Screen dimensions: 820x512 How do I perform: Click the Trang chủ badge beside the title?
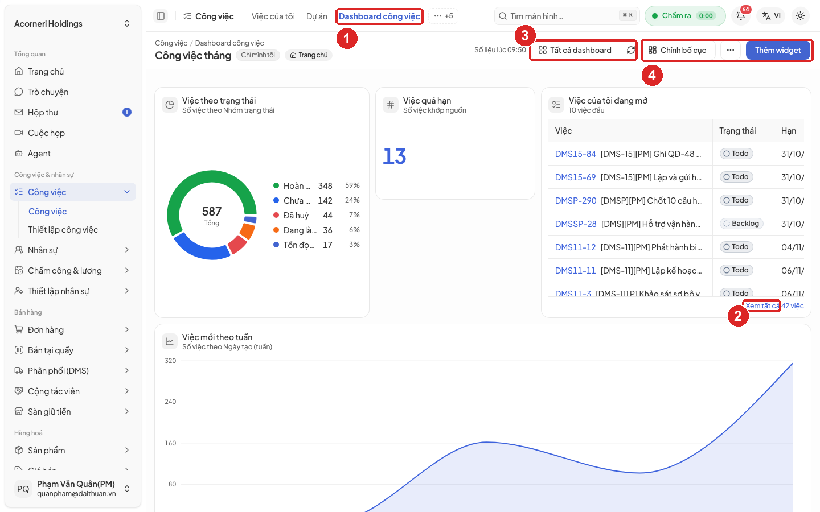tap(309, 55)
